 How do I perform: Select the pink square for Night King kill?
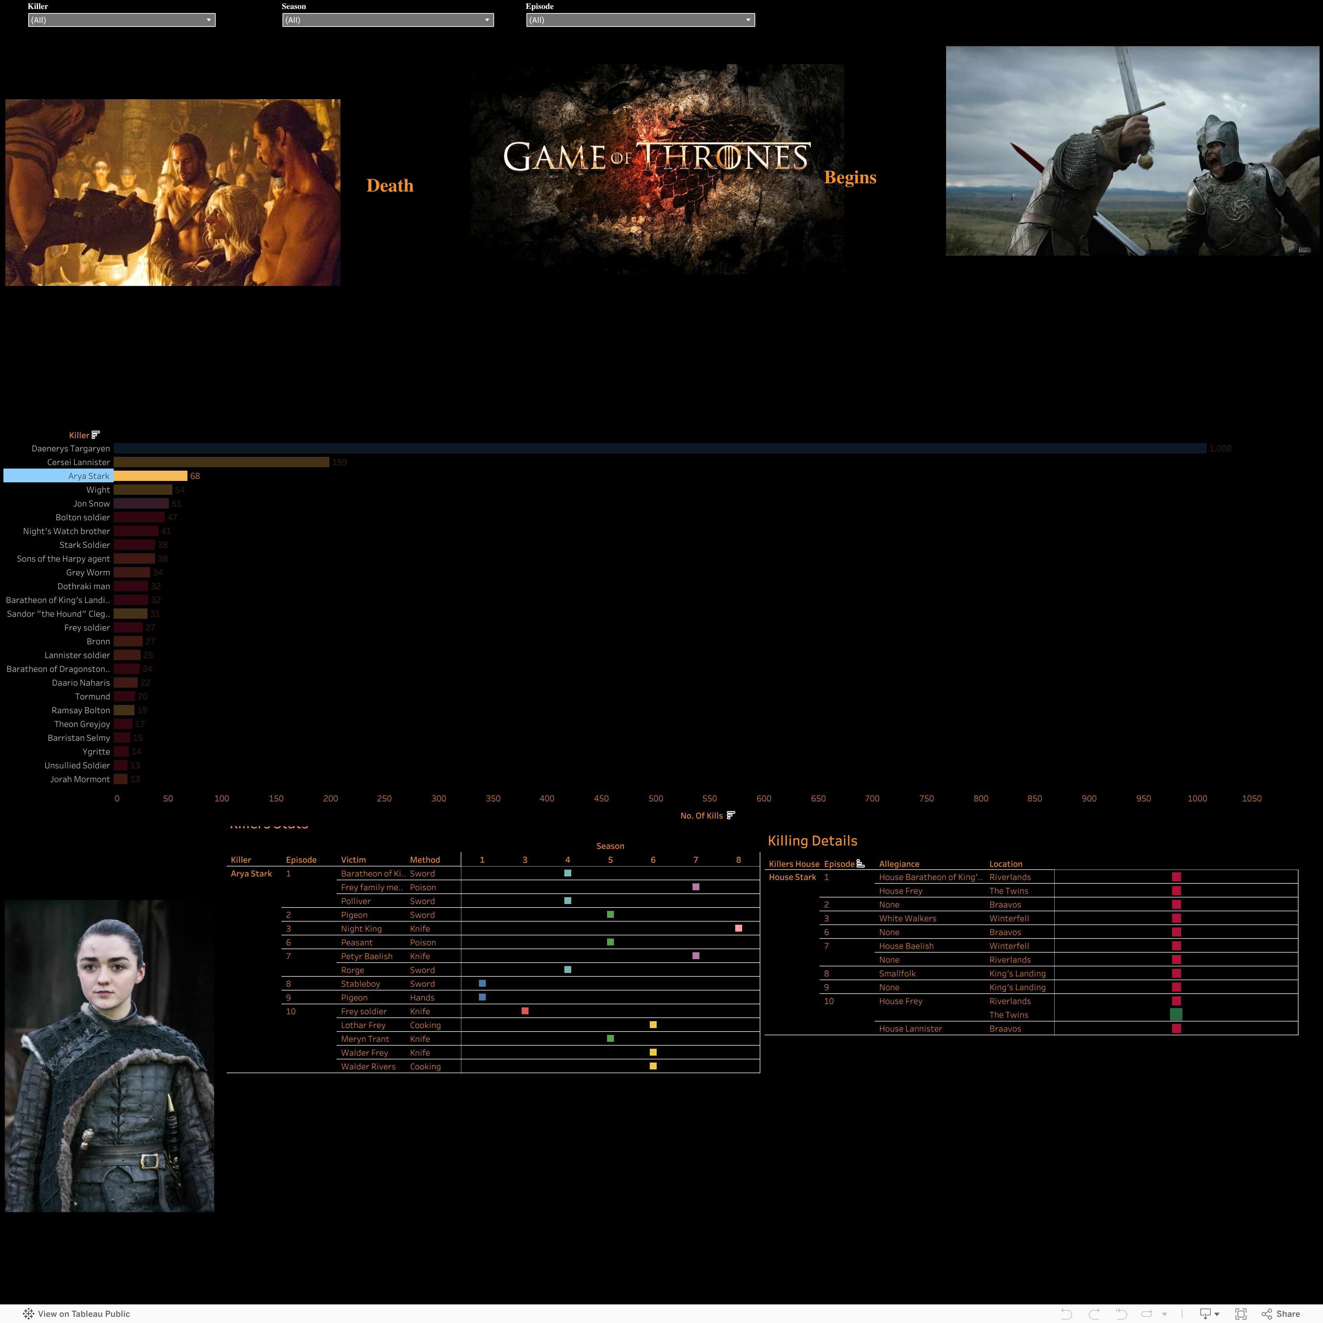coord(738,929)
